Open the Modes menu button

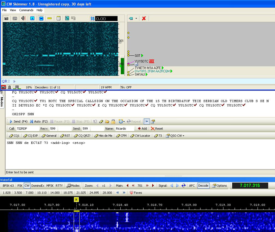click(73, 186)
